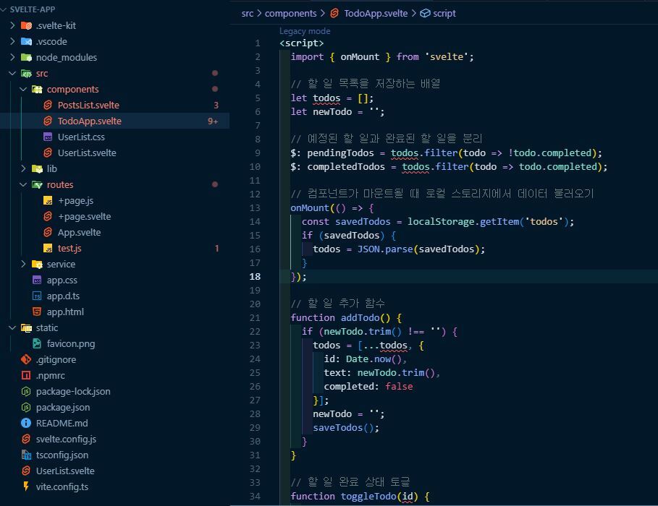Expand the service folder
Viewport: 658px width, 506px height.
click(24, 265)
